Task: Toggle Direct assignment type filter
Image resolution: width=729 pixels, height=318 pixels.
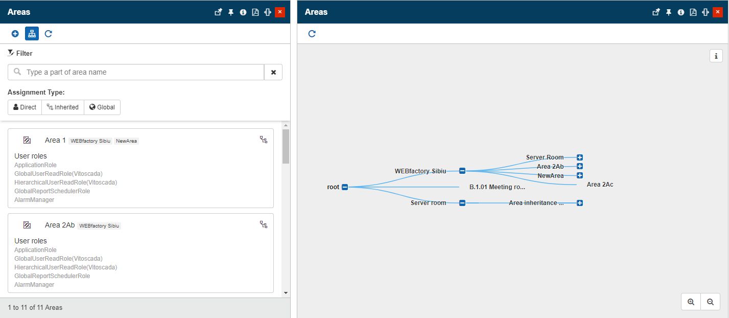Action: coord(25,107)
